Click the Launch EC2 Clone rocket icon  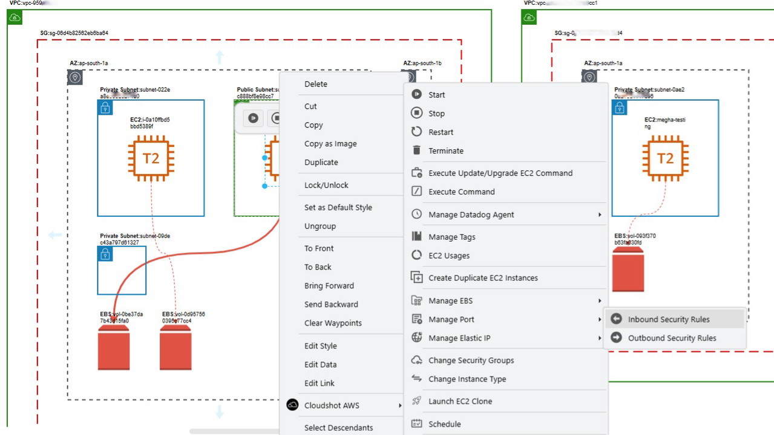tap(416, 401)
